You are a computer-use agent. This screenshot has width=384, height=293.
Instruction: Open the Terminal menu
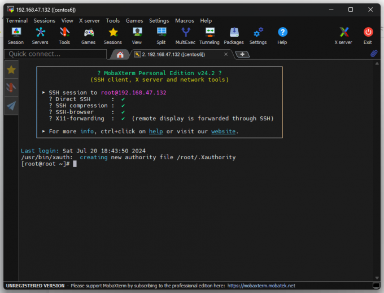(x=17, y=20)
